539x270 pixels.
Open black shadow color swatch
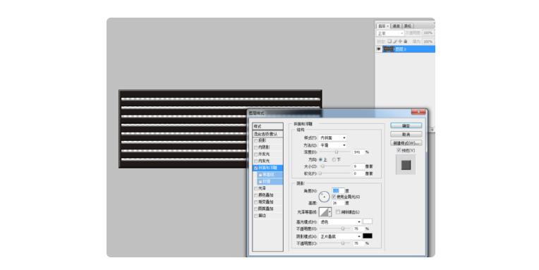368,236
